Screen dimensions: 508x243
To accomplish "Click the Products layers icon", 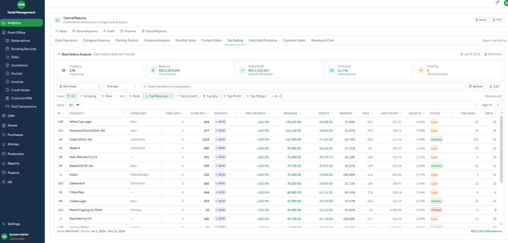I will click(x=64, y=70).
